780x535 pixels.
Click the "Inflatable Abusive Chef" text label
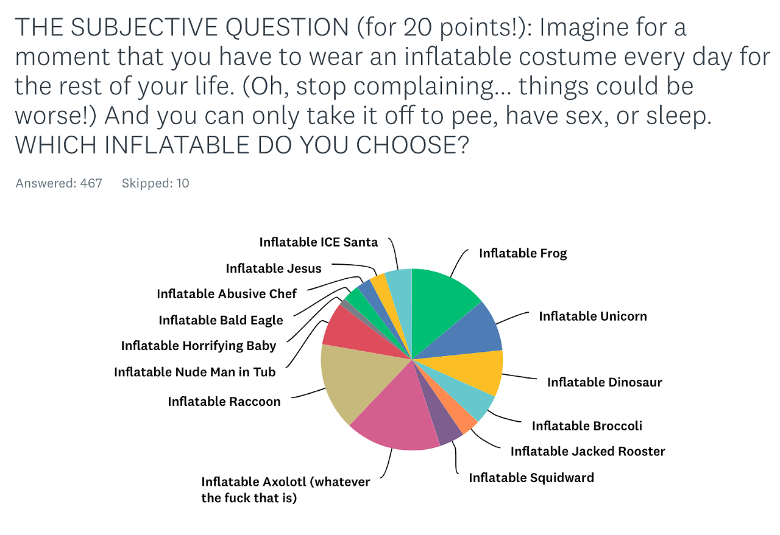coord(226,294)
